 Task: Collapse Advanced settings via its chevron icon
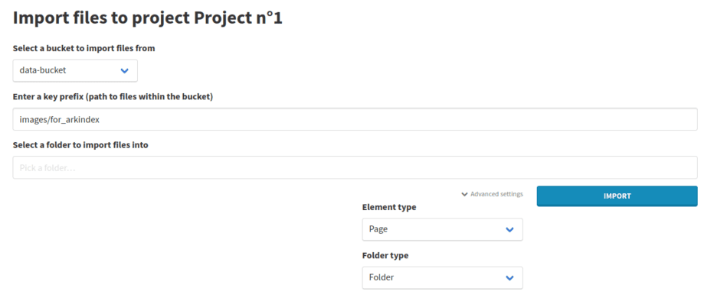pos(464,194)
